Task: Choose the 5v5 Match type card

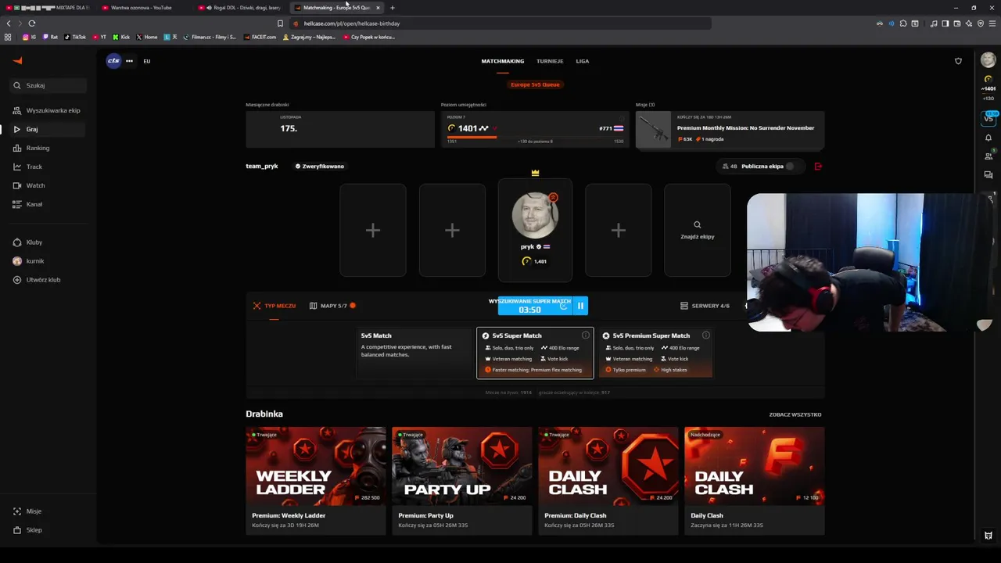Action: [x=414, y=353]
